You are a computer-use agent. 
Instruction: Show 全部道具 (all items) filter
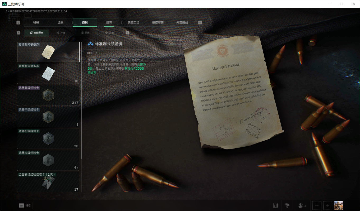pyautogui.click(x=36, y=33)
